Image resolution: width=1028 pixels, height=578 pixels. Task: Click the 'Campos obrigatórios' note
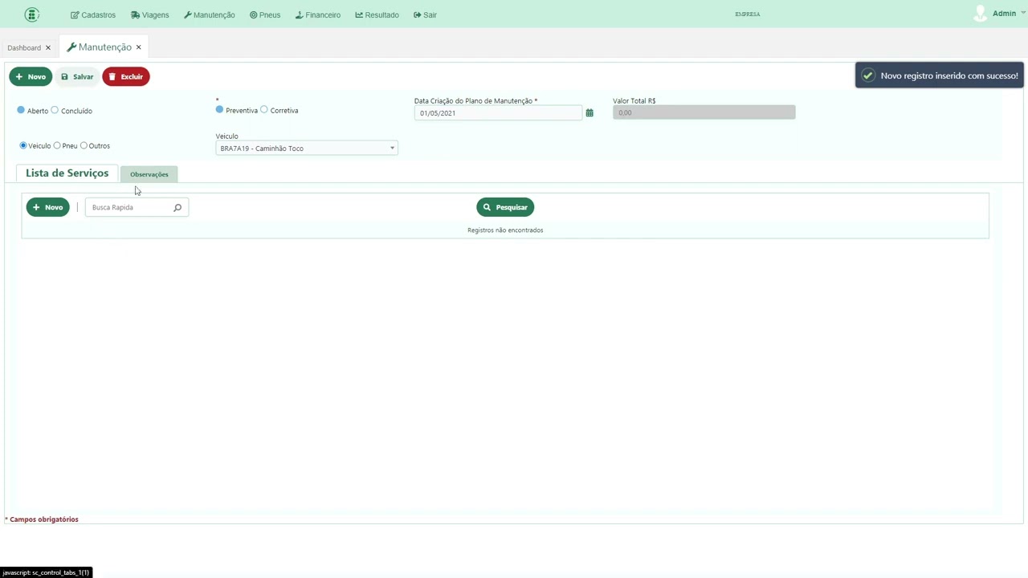[42, 519]
